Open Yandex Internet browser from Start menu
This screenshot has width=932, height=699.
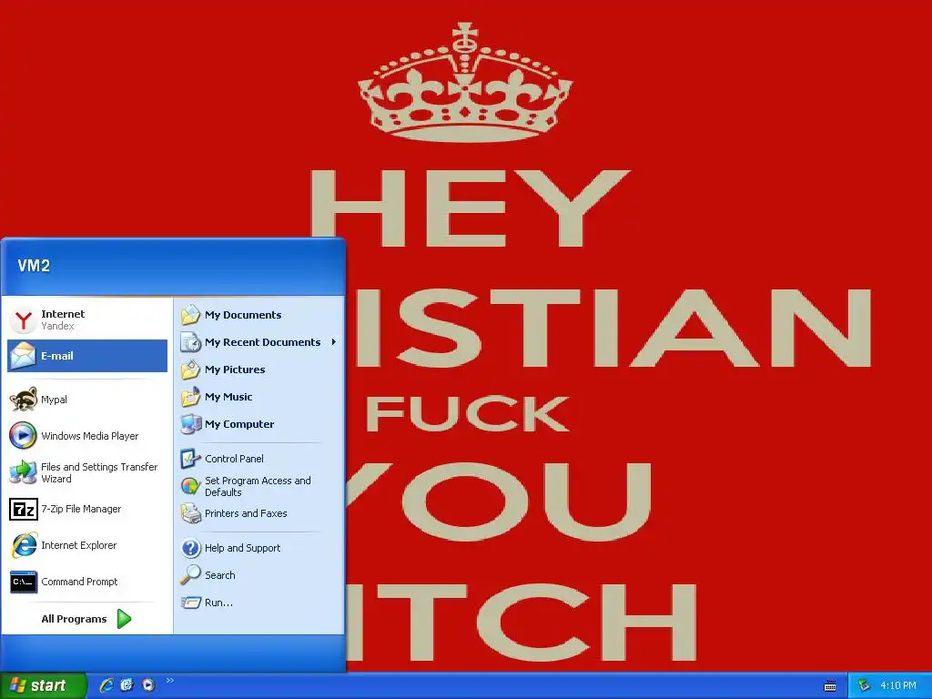[87, 319]
